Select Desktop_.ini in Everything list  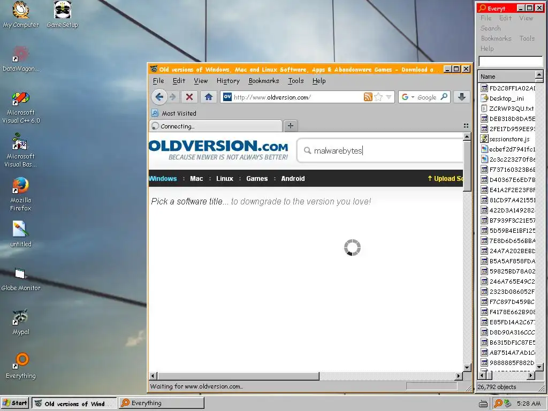coord(506,98)
